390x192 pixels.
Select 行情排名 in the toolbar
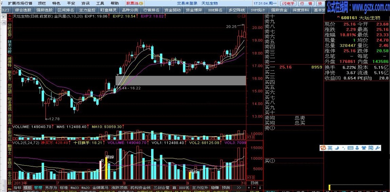151,10
